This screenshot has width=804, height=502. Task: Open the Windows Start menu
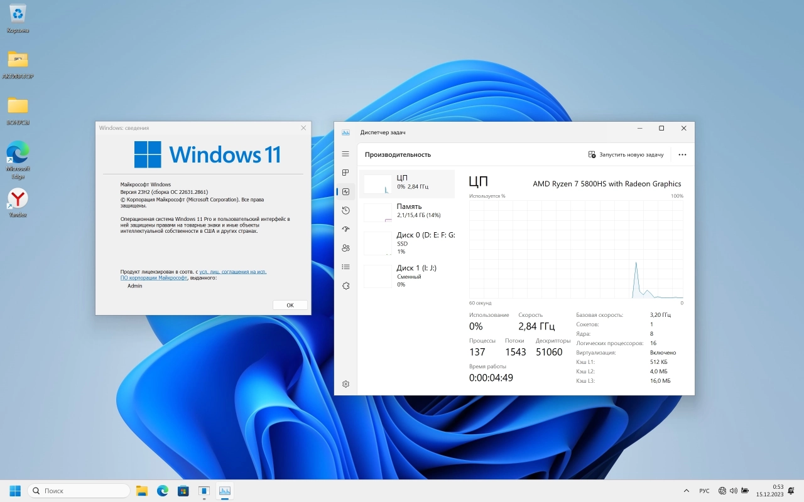pos(15,491)
